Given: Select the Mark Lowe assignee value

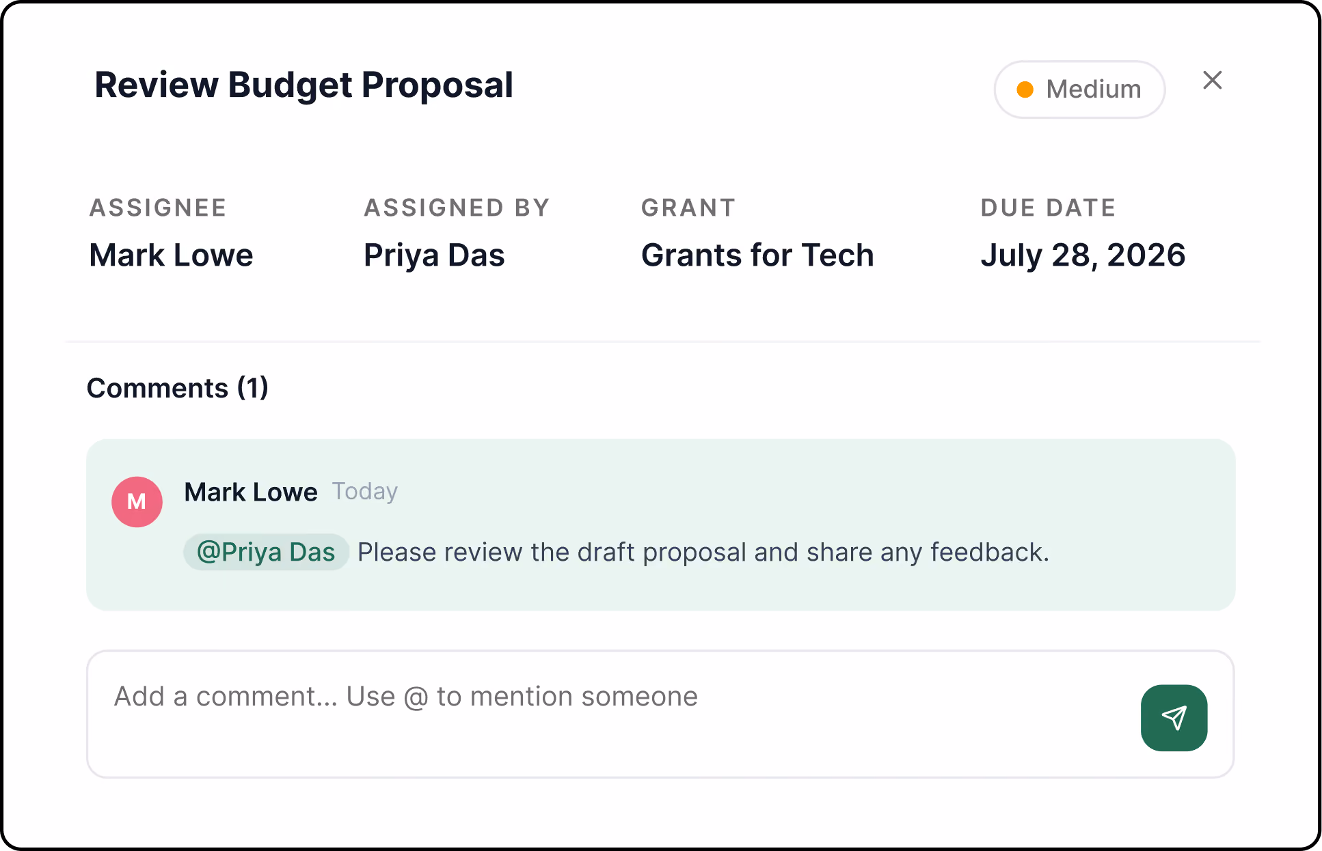Looking at the screenshot, I should pos(171,255).
